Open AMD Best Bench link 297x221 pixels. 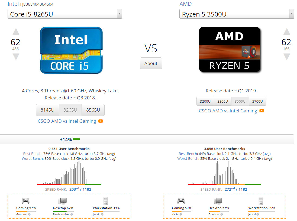(188, 154)
